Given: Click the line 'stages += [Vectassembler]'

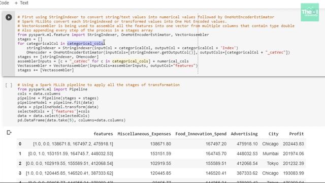Looking at the screenshot, I should coord(46,70).
